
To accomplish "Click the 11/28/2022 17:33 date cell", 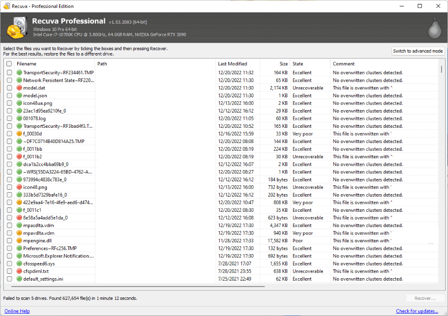I will click(x=236, y=241).
